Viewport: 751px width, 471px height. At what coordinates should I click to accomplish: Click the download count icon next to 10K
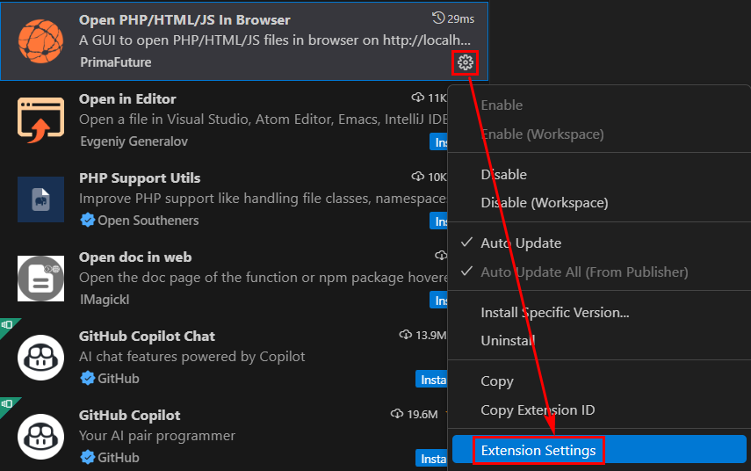point(417,177)
